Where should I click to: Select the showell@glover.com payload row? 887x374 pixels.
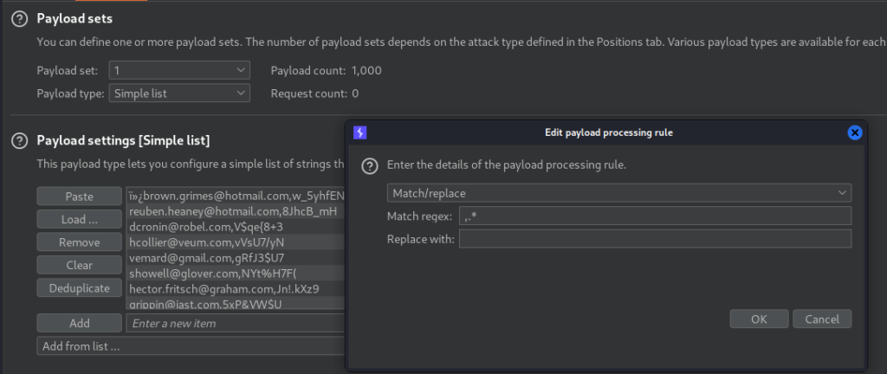point(236,273)
